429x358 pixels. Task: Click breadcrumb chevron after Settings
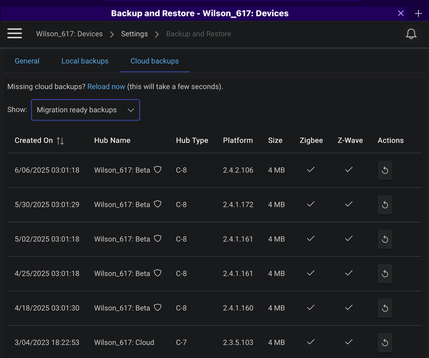tap(157, 34)
